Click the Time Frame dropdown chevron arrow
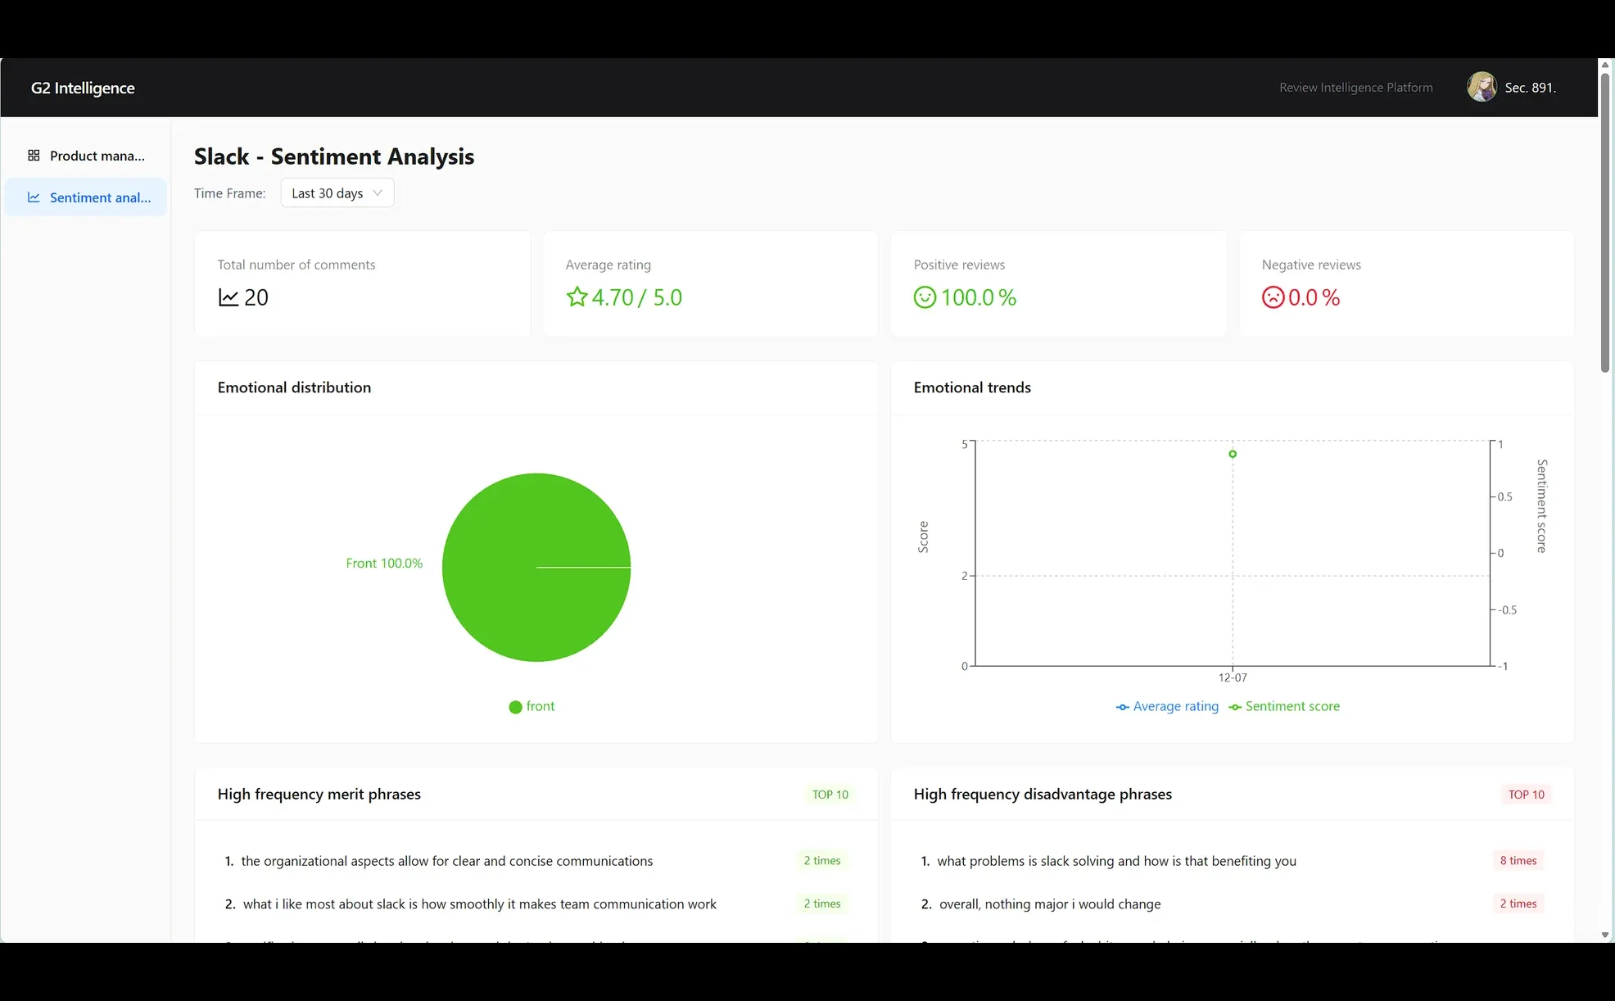The height and width of the screenshot is (1001, 1615). [x=378, y=193]
